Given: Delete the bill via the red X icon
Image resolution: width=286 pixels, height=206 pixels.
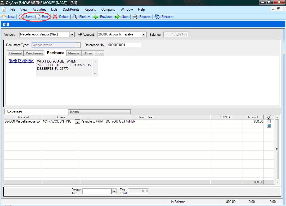Looking at the screenshot, I should (x=55, y=17).
